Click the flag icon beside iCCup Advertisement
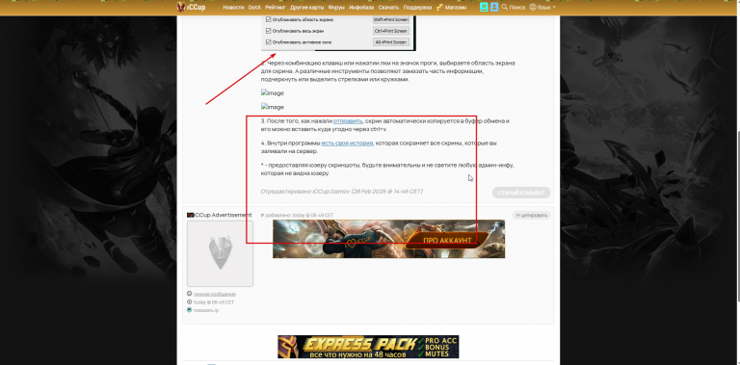Screen dimensions: 740x365 click(191, 215)
